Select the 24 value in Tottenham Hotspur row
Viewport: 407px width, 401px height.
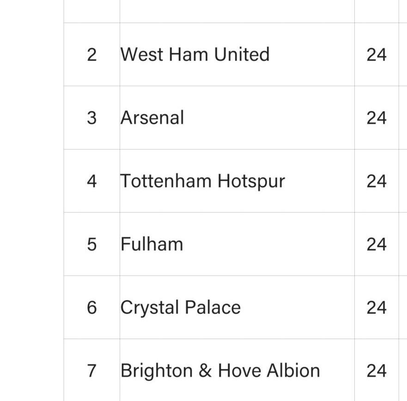point(377,181)
